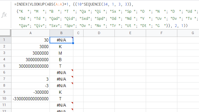Select column F header

[162, 33]
